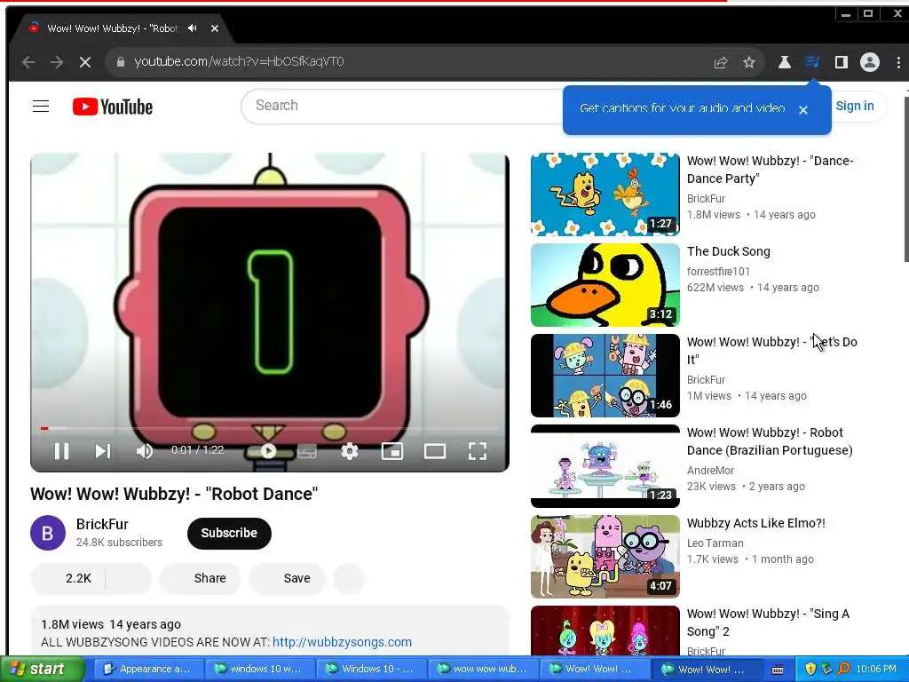Toggle subtitles/closed captions button

(307, 451)
